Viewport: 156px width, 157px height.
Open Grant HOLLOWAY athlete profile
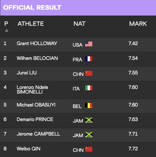(x=37, y=43)
